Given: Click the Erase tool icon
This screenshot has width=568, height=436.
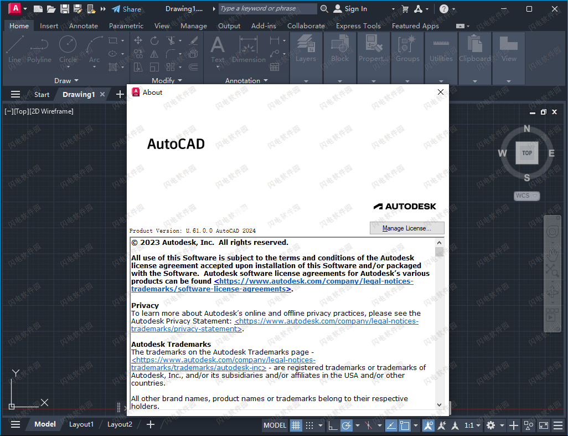Looking at the screenshot, I should click(193, 40).
